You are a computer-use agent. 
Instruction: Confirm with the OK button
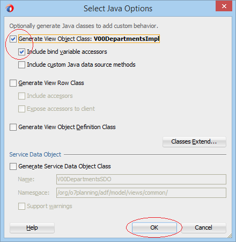(x=154, y=227)
